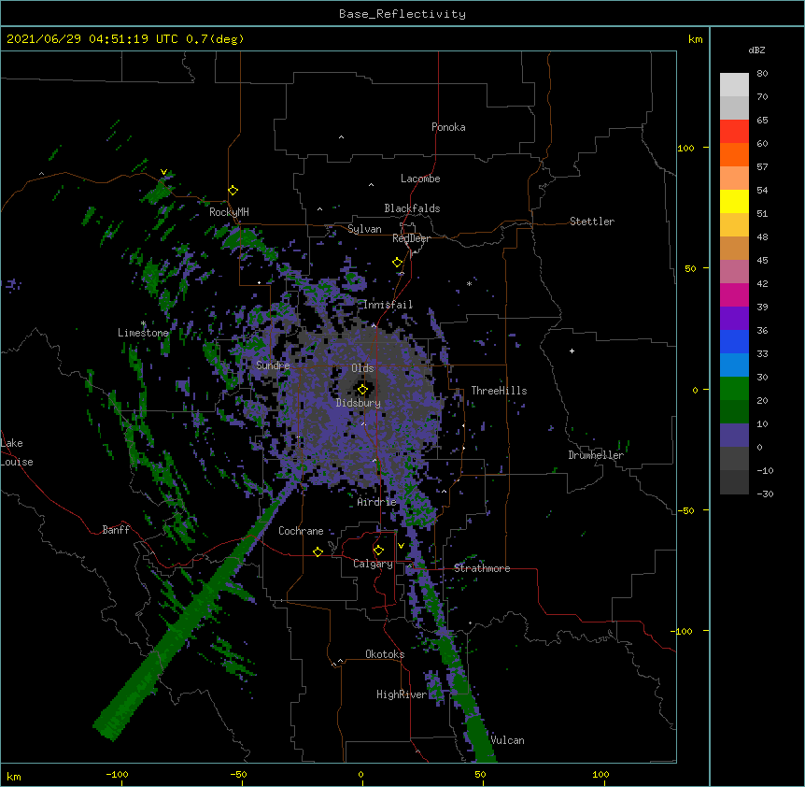Viewport: 805px width, 787px height.
Task: Click the asterisk marker above Limestone
Action: point(144,323)
